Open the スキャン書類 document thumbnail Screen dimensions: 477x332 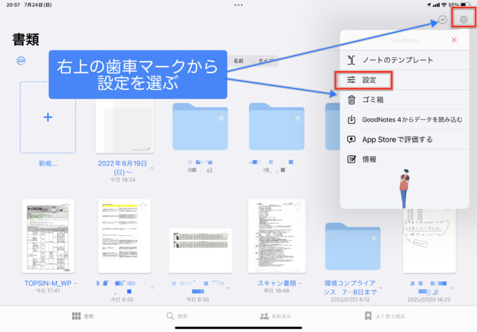[x=277, y=236]
